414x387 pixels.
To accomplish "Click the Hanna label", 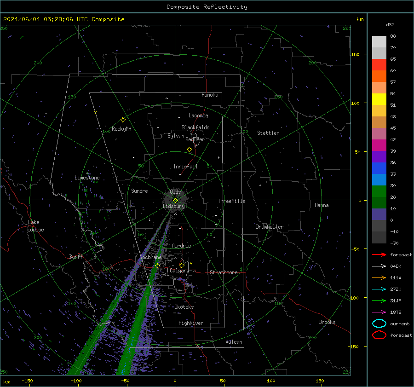I will point(322,205).
